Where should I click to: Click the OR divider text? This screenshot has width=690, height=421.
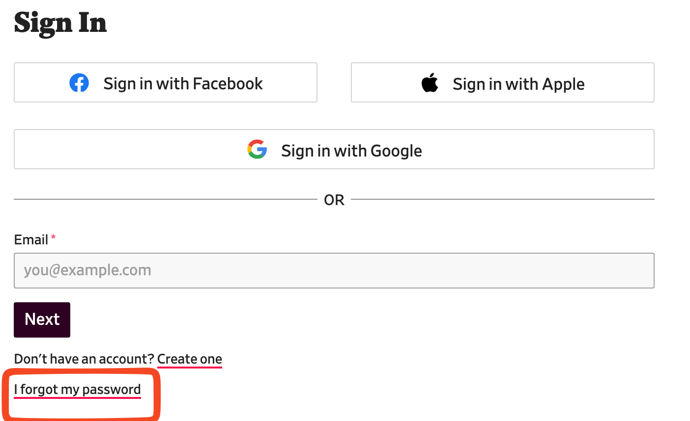334,200
